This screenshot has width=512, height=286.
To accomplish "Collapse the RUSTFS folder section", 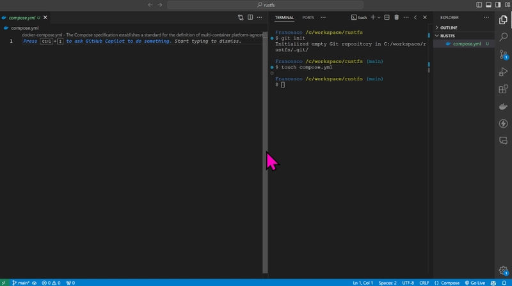I will click(x=463, y=36).
